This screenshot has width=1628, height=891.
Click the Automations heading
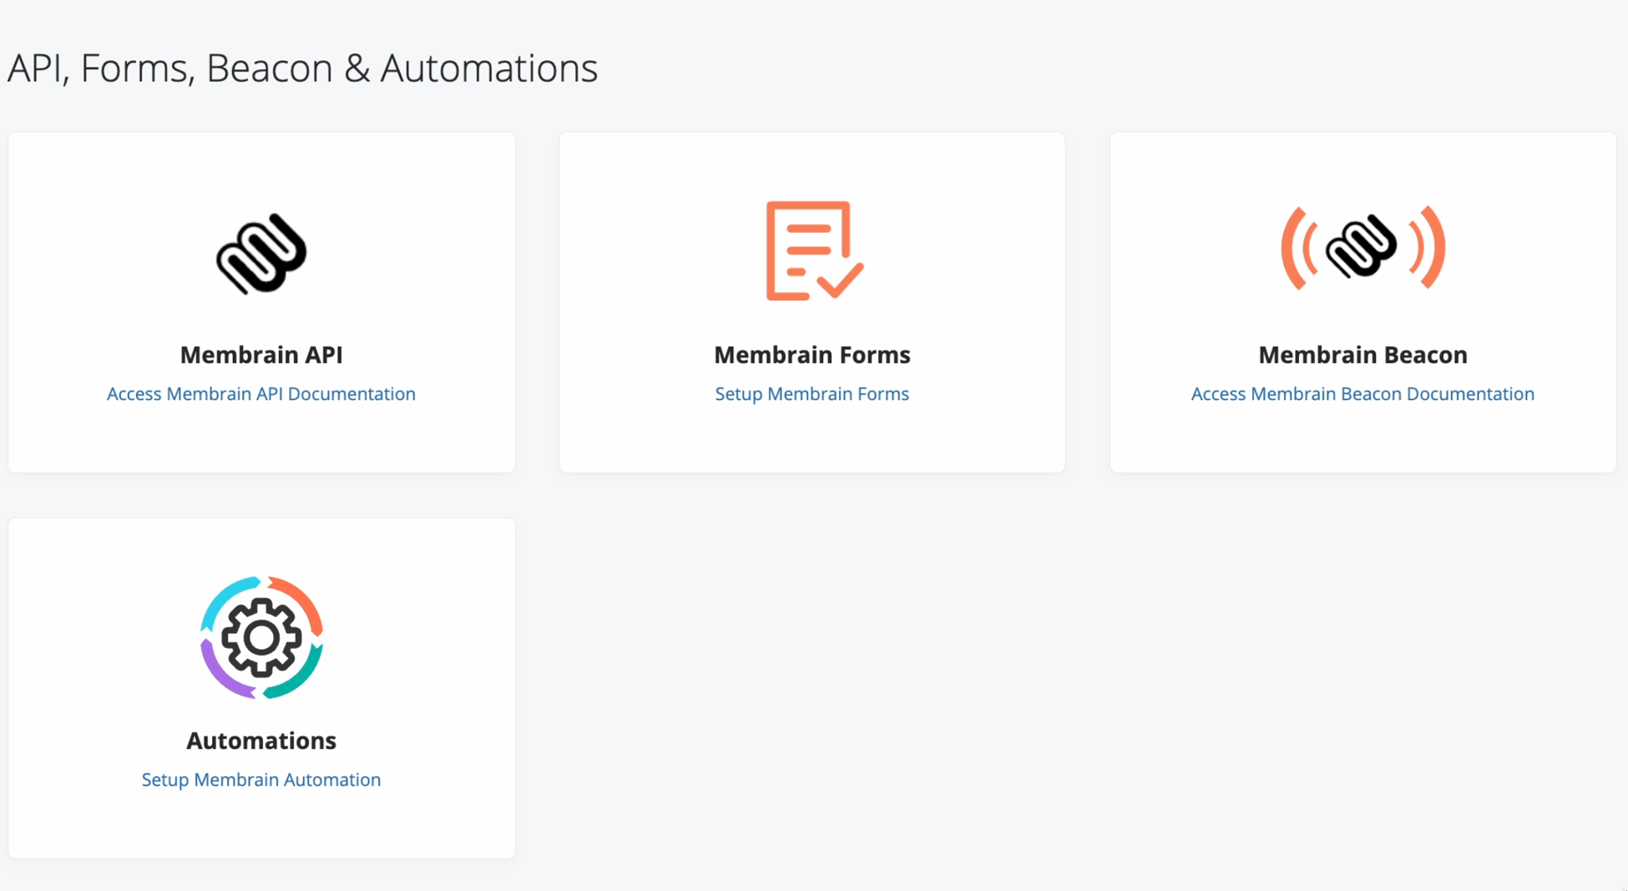point(260,740)
